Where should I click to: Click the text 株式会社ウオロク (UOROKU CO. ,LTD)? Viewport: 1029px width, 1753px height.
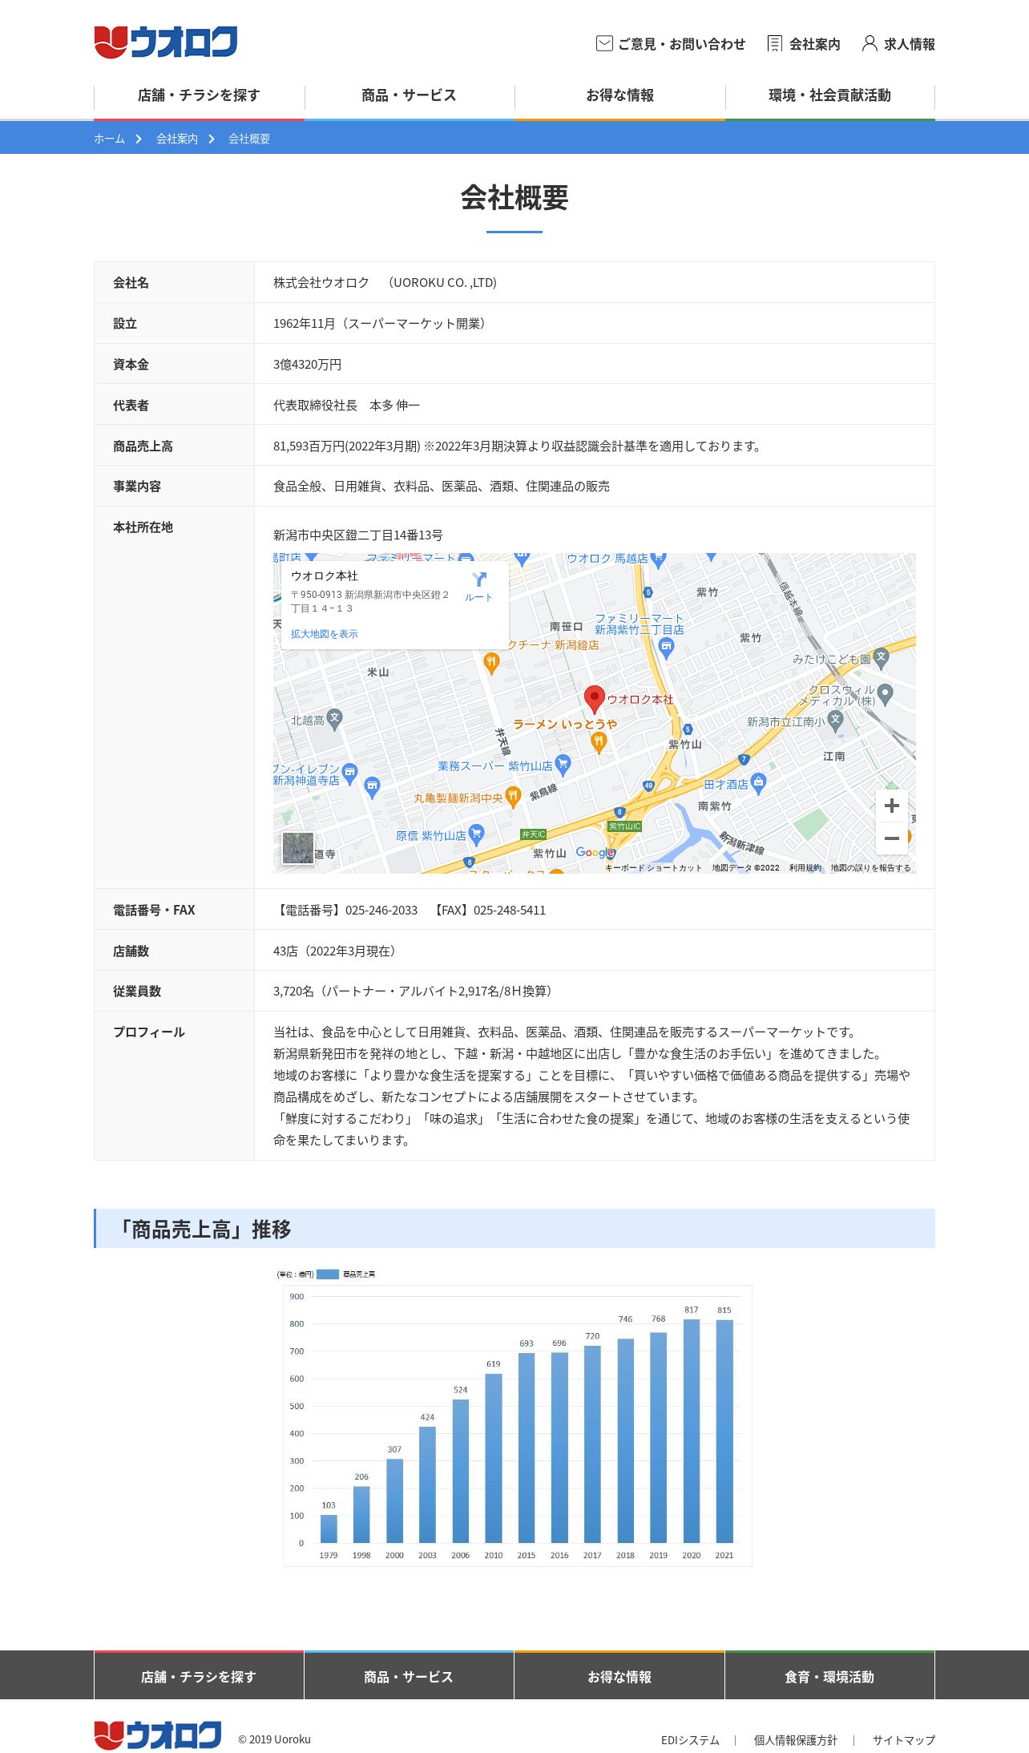(385, 282)
